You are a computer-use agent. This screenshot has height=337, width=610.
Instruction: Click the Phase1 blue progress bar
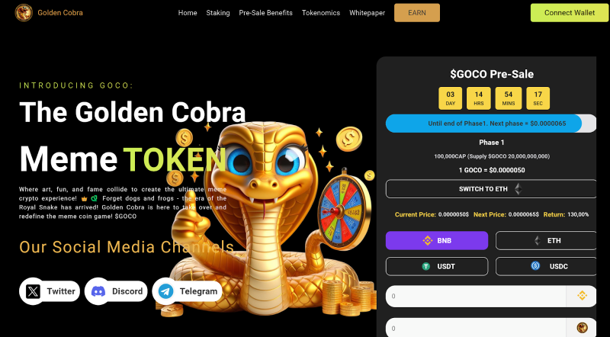[483, 124]
